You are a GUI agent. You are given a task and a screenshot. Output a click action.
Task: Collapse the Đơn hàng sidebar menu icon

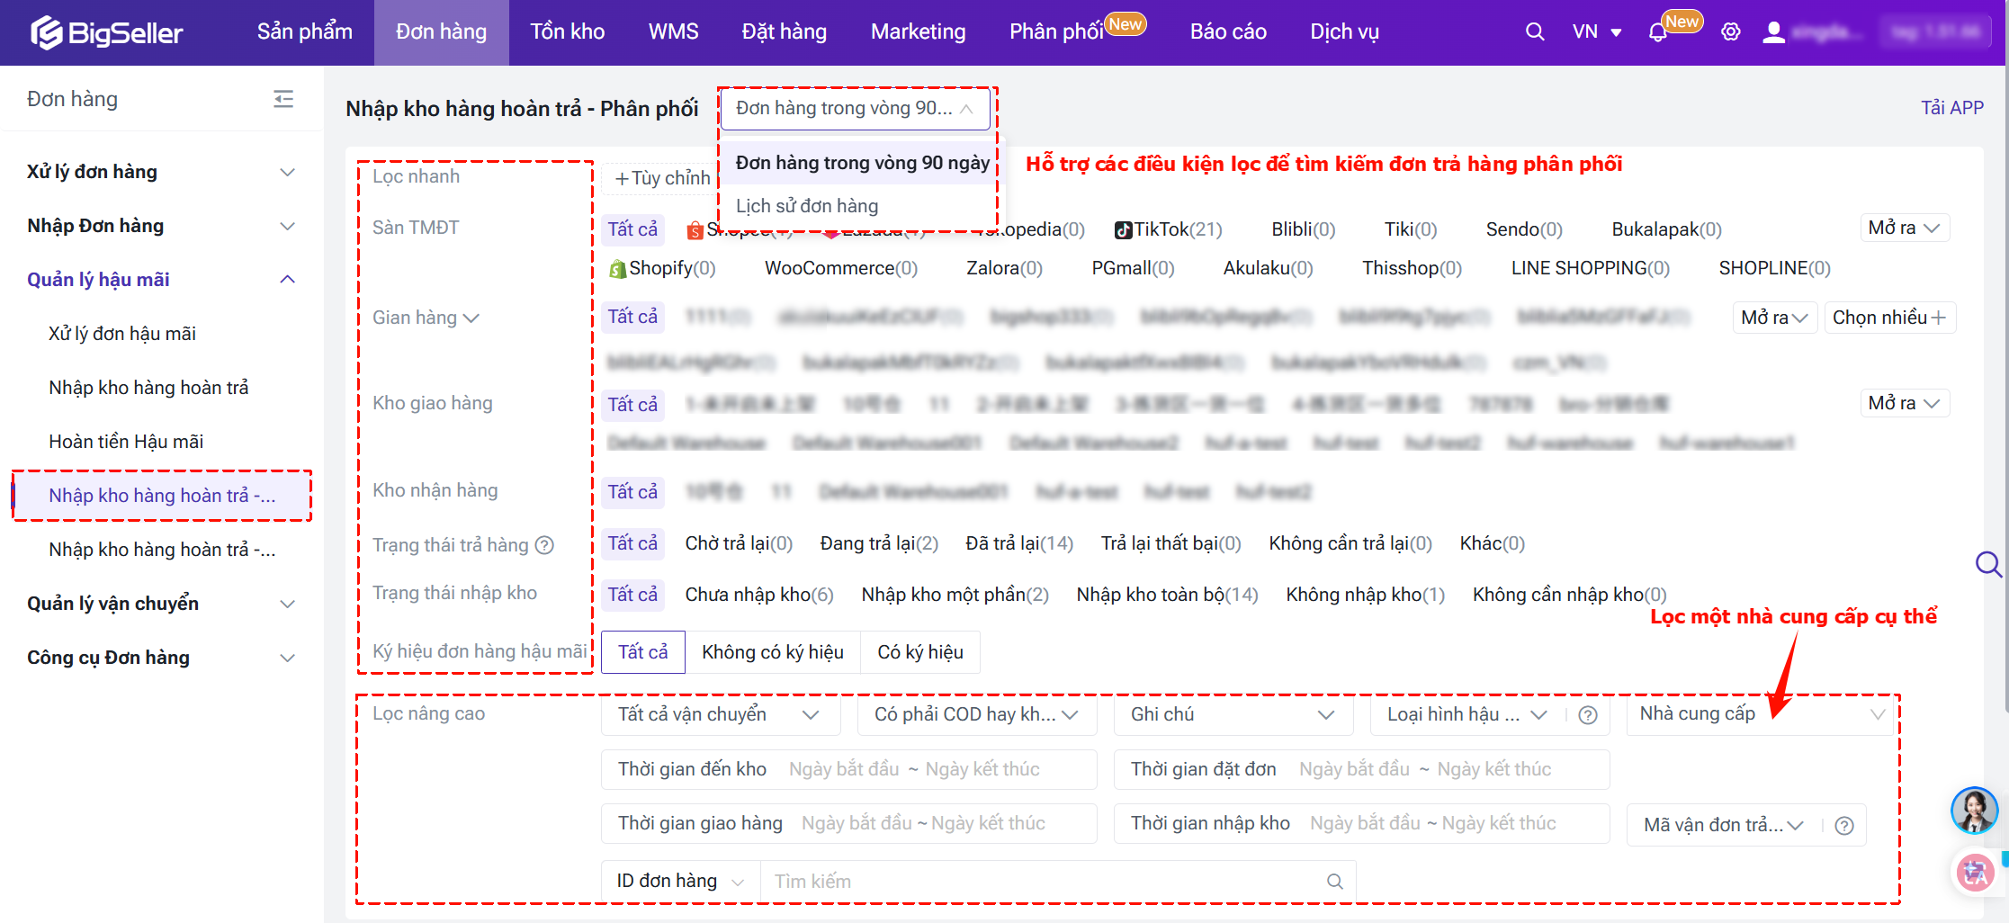pyautogui.click(x=283, y=99)
